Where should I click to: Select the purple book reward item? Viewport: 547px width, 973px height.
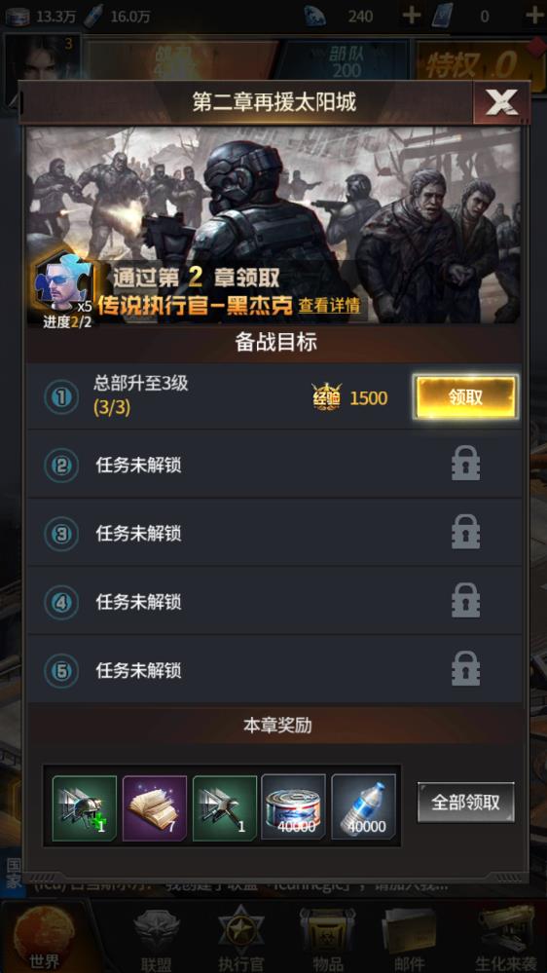(x=155, y=807)
